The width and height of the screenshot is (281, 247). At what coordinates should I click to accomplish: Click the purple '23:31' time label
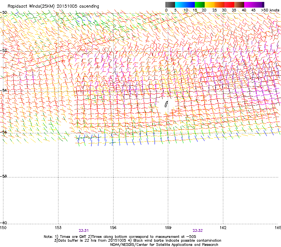[84, 231]
